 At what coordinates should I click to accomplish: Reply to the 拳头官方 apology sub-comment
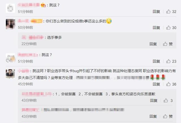154,100
